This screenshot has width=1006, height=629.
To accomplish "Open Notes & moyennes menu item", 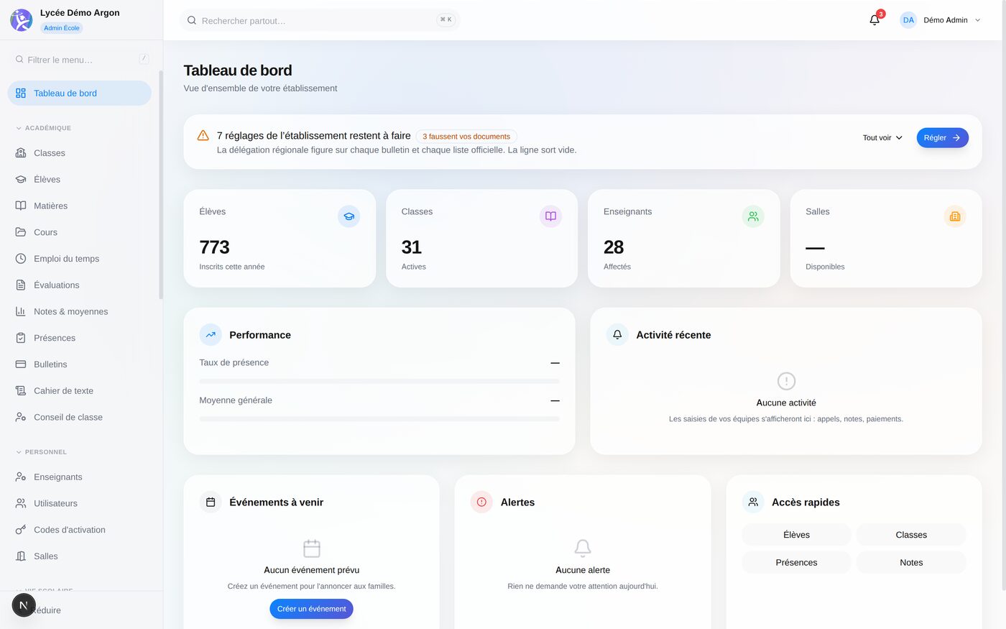I will pos(79,311).
